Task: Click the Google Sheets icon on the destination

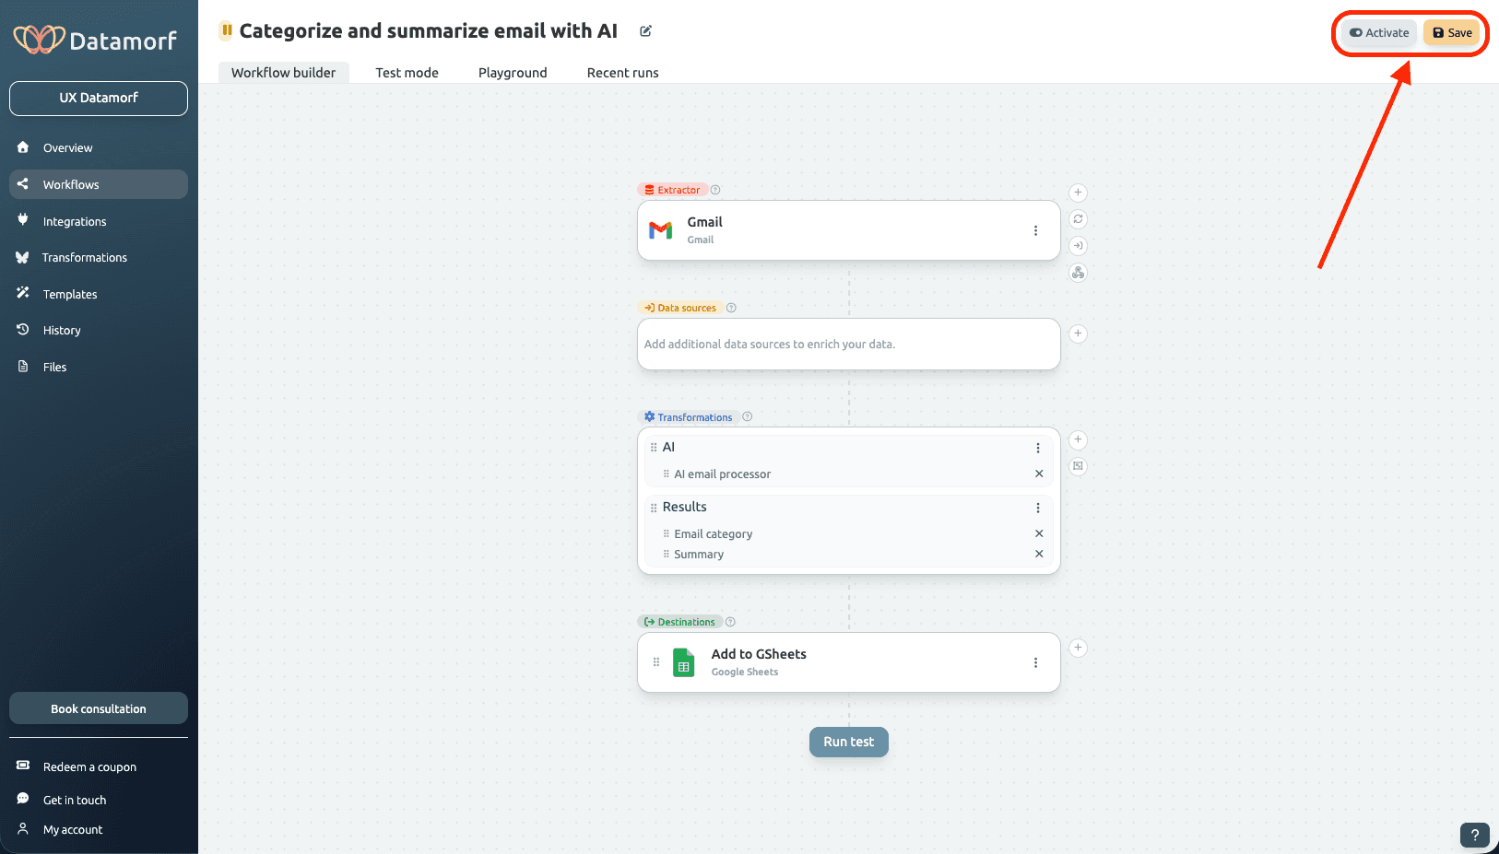Action: click(x=684, y=662)
